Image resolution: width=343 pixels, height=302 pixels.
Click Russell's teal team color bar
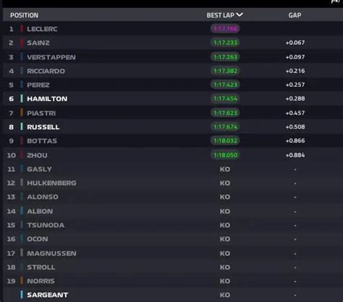tap(22, 126)
